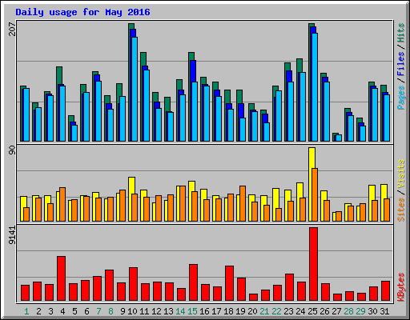410x320 pixels.
Task: Click day 13 on the x-axis
Action: coord(168,311)
